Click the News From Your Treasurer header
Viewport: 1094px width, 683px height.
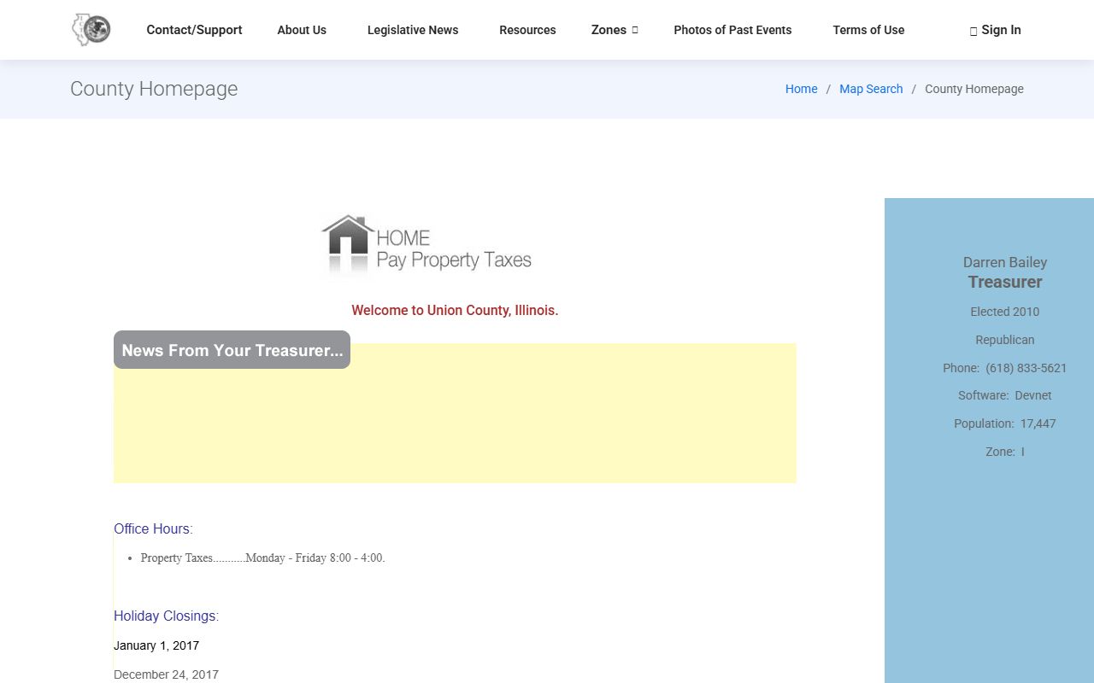tap(232, 350)
